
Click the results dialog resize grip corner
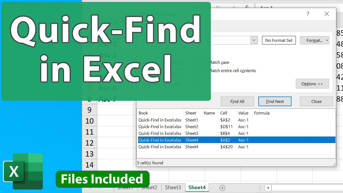click(x=334, y=165)
